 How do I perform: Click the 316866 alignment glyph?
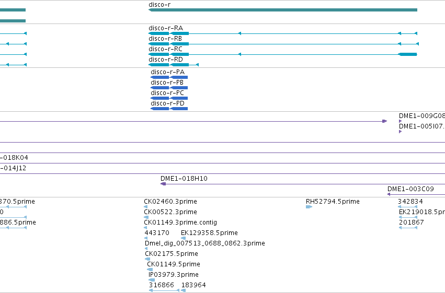(x=164, y=290)
